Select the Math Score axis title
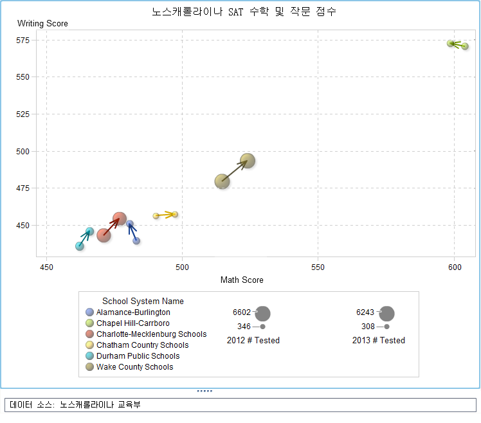481x423 pixels. click(x=242, y=280)
